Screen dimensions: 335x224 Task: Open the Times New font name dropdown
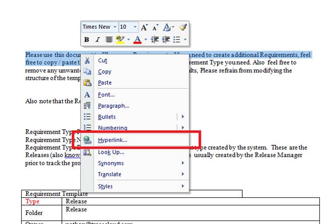115,27
